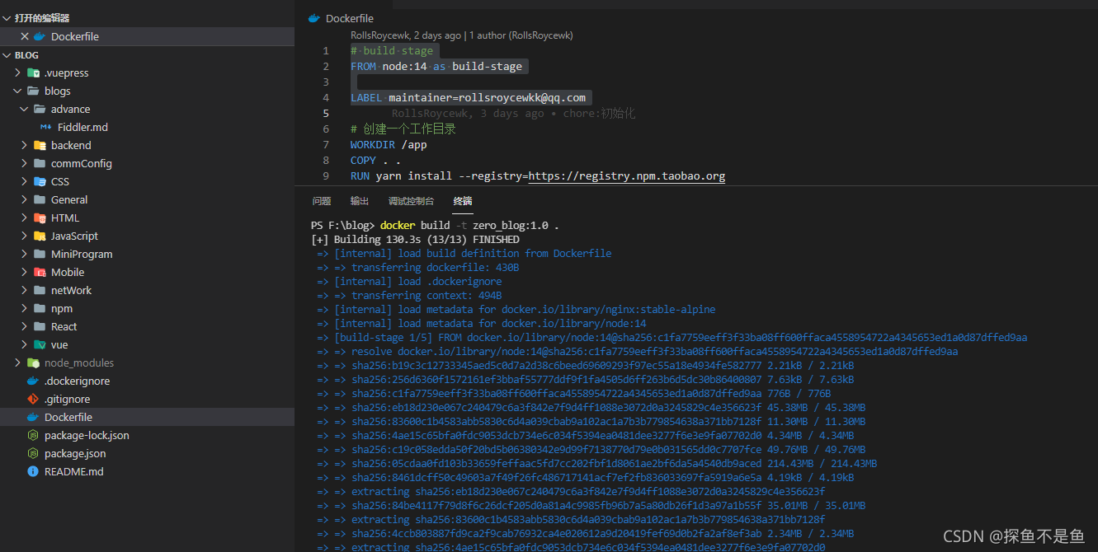The width and height of the screenshot is (1098, 552).
Task: Open package-lock.json in explorer
Action: (87, 435)
